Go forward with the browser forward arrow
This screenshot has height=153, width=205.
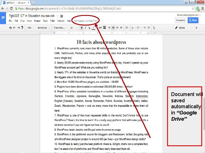click(7, 8)
